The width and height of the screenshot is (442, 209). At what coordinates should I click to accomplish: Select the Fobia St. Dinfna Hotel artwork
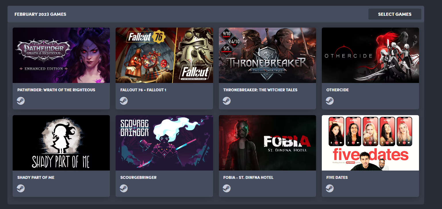[x=267, y=143]
